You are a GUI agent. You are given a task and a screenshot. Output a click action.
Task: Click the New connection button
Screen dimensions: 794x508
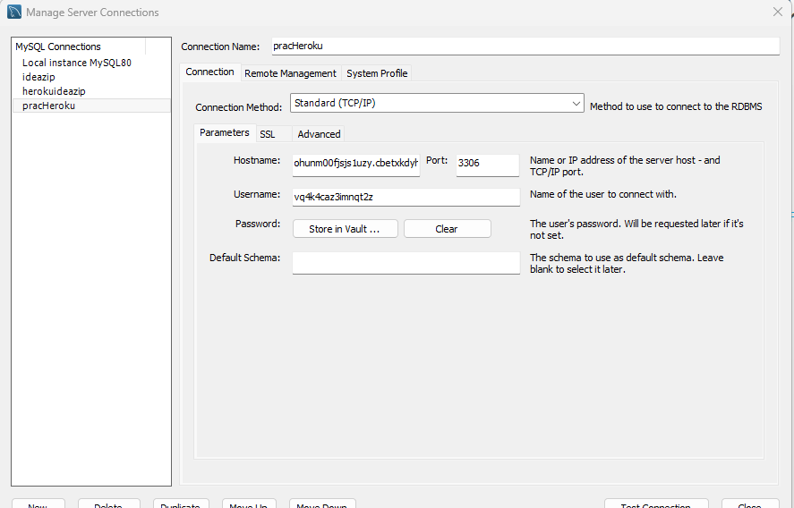[x=38, y=504]
